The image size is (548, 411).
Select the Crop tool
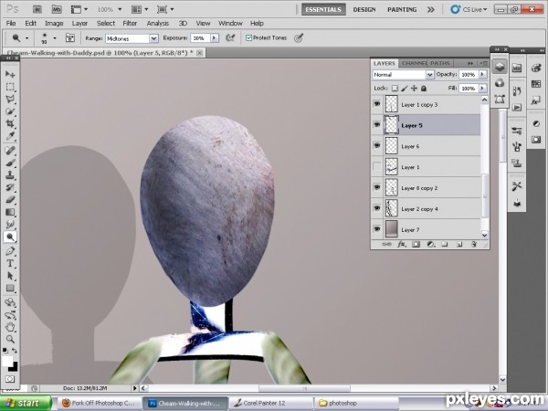click(10, 123)
